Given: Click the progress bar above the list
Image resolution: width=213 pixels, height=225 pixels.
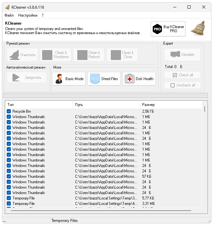Looking at the screenshot, I should [x=106, y=95].
